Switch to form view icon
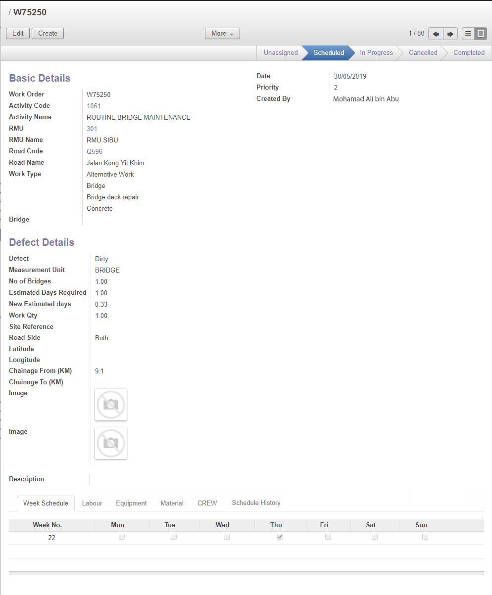The image size is (492, 595). 480,34
